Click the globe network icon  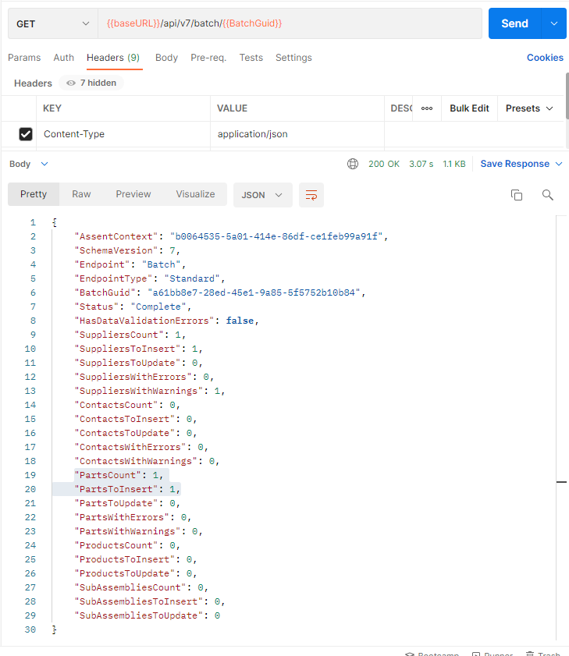[x=353, y=164]
